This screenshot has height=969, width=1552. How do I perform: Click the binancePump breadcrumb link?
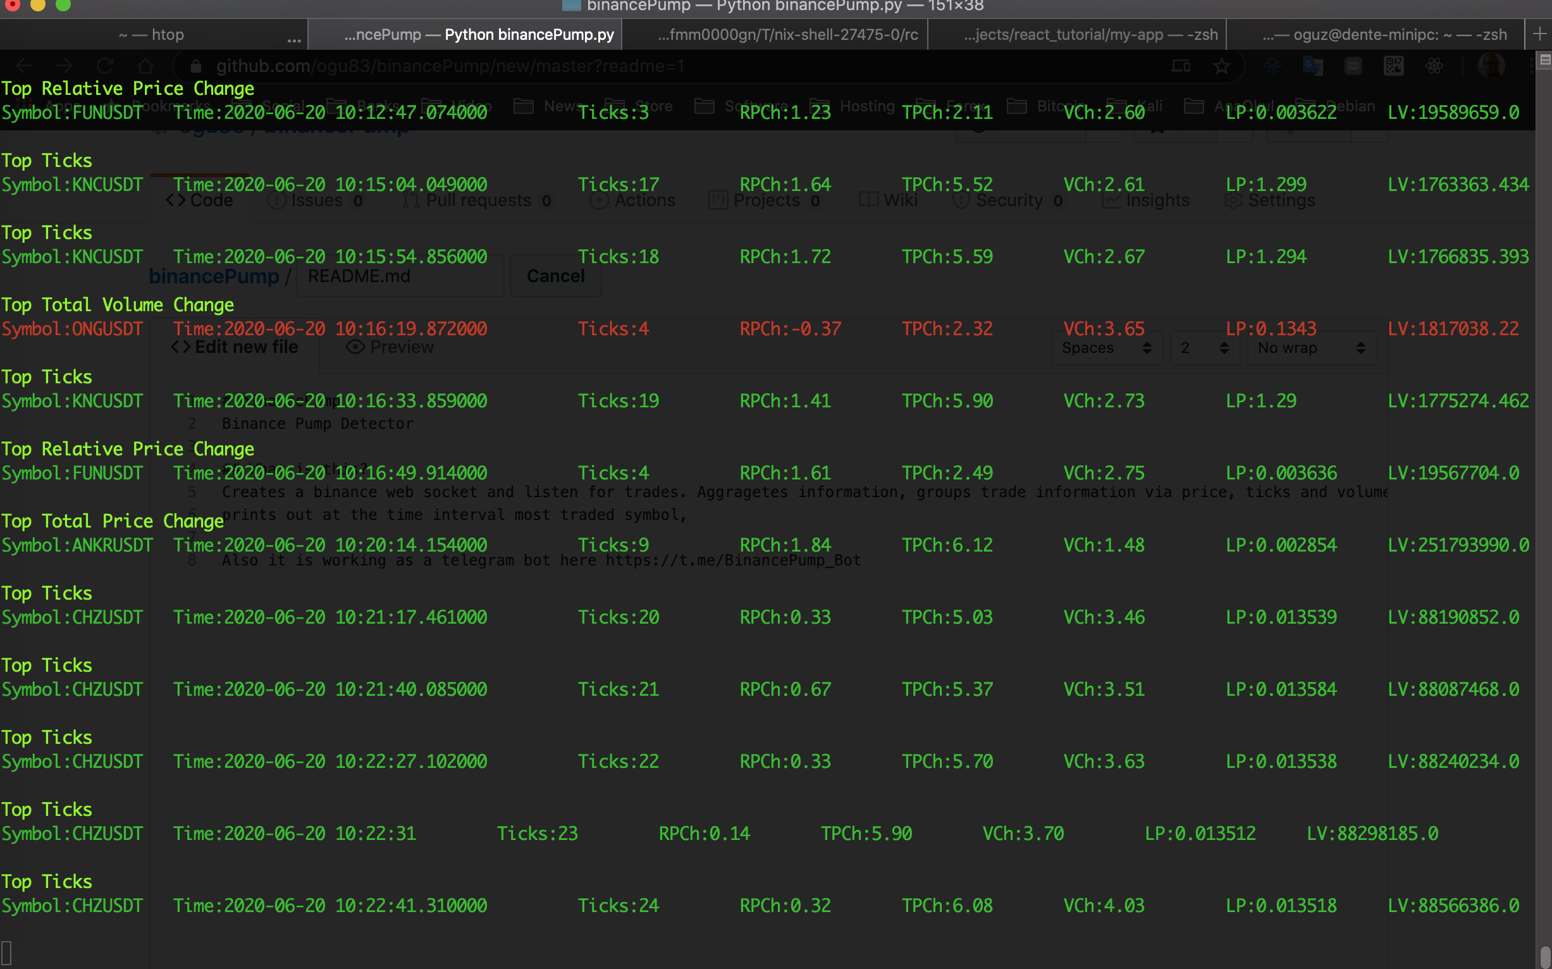[x=214, y=276]
